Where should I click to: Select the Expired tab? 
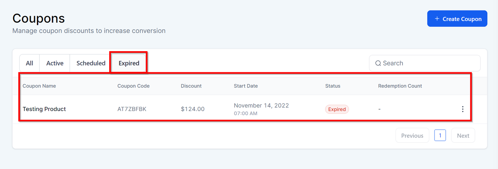(129, 63)
